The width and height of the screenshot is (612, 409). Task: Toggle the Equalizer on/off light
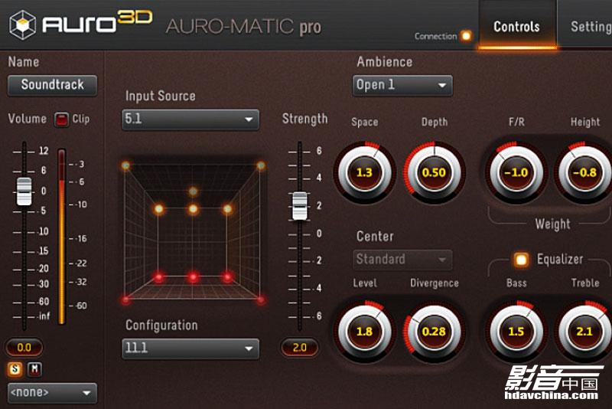521,260
